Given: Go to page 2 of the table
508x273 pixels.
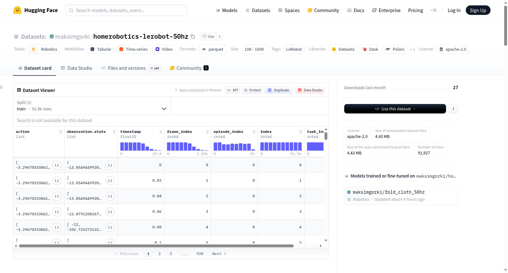Looking at the screenshot, I should pyautogui.click(x=159, y=254).
